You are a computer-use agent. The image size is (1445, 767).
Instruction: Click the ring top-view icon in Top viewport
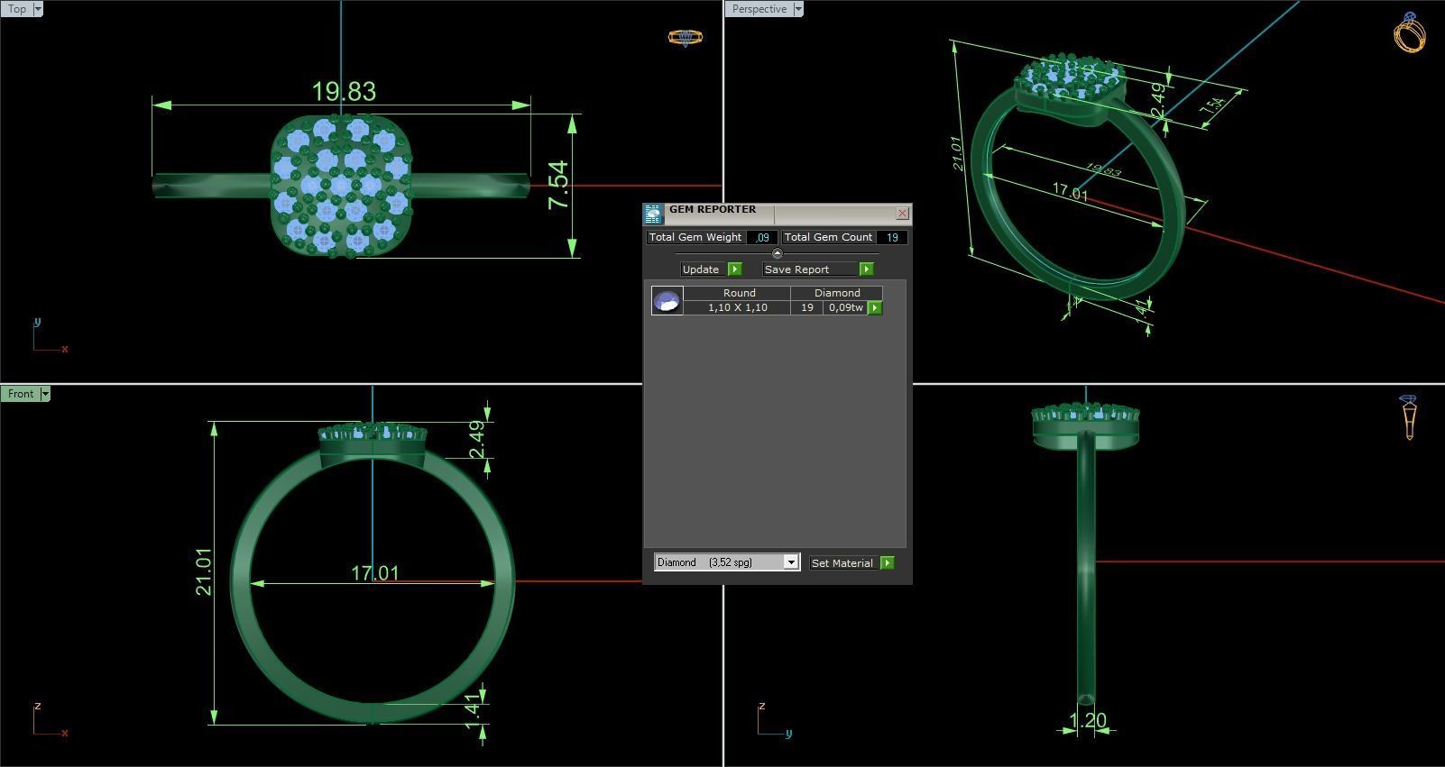point(685,38)
